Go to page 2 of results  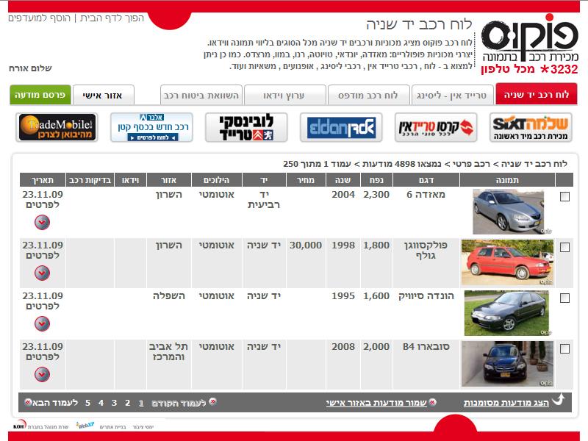point(127,403)
